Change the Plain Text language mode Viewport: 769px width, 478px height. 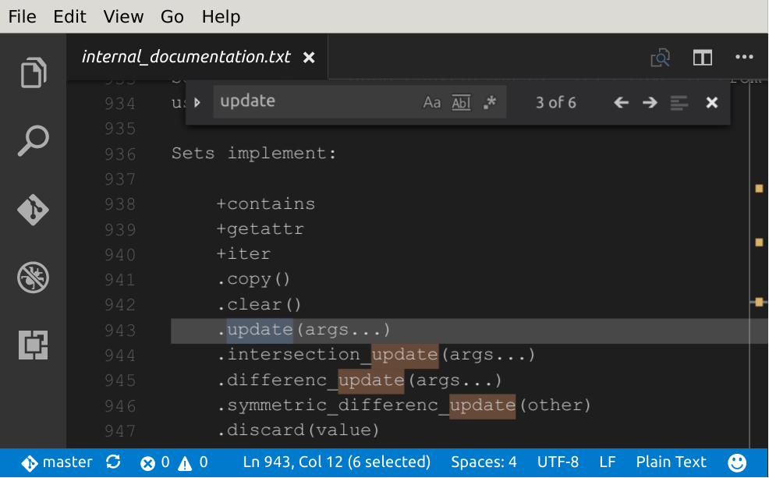tap(671, 462)
